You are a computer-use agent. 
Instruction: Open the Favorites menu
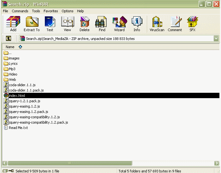pyautogui.click(x=51, y=11)
